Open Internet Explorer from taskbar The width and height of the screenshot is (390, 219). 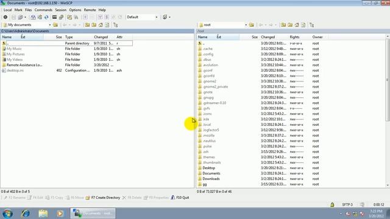click(25, 214)
